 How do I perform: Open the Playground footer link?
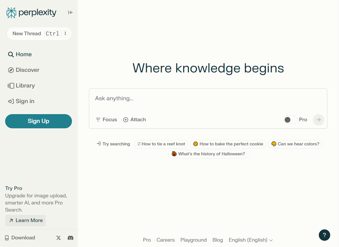(x=193, y=240)
